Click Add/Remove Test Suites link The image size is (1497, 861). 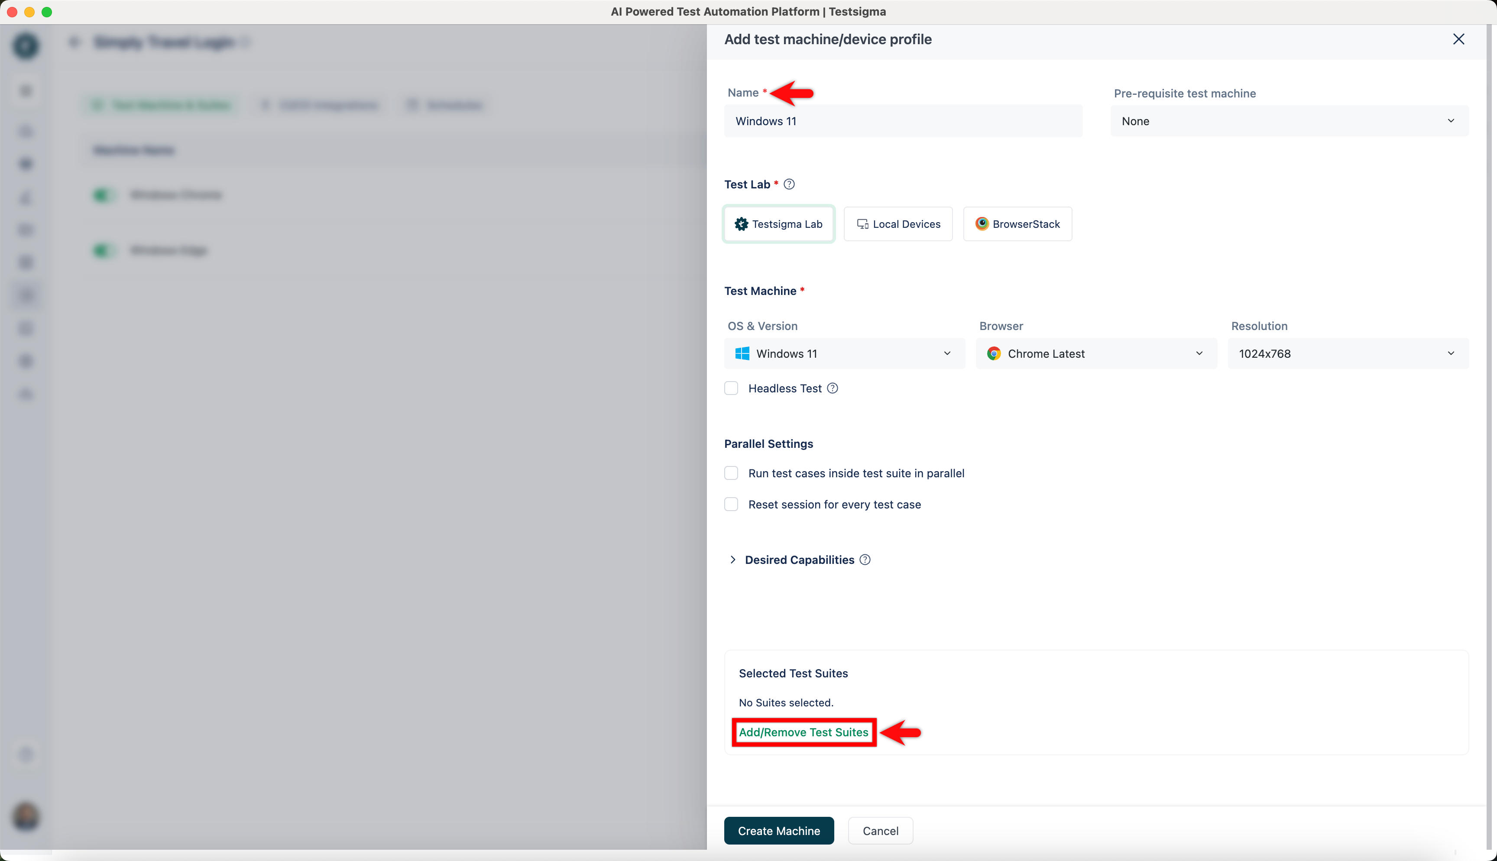pos(804,732)
